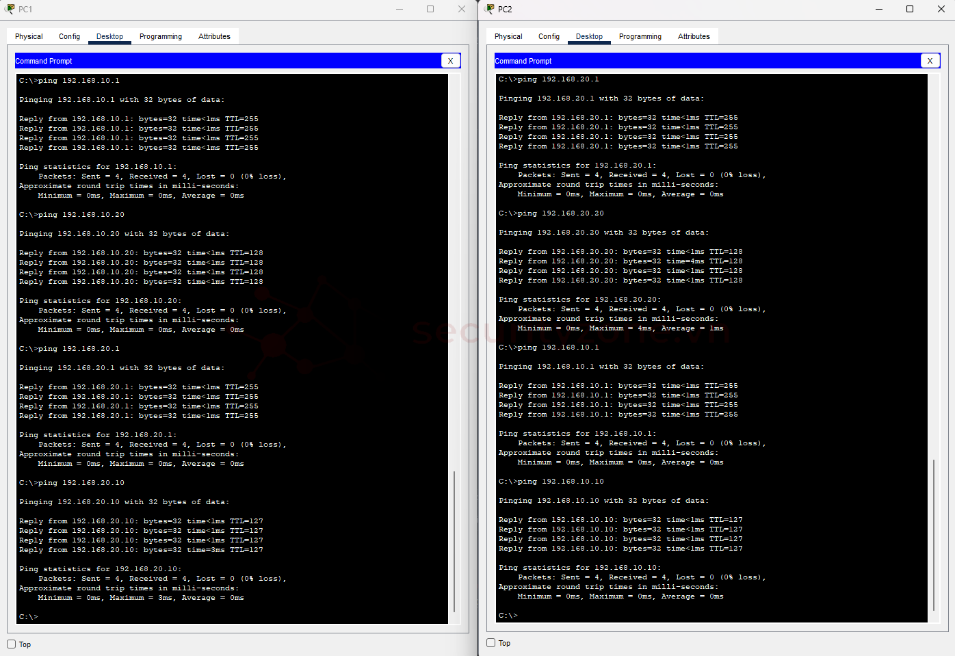Click 'Ping statistics for 192.168.20.10:' in PC1
The height and width of the screenshot is (656, 955).
(101, 569)
